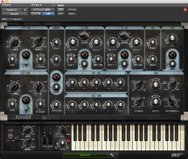Open the preset menu circle arrow
188x159 pixels.
(x=53, y=5)
